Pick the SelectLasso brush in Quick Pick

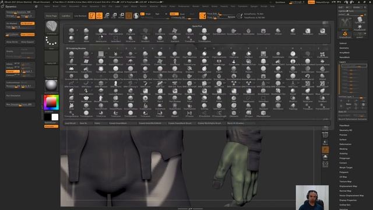click(101, 39)
